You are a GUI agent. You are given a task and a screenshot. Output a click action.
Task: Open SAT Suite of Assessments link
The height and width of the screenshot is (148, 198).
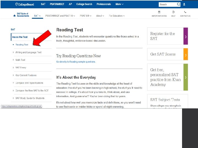point(23,15)
